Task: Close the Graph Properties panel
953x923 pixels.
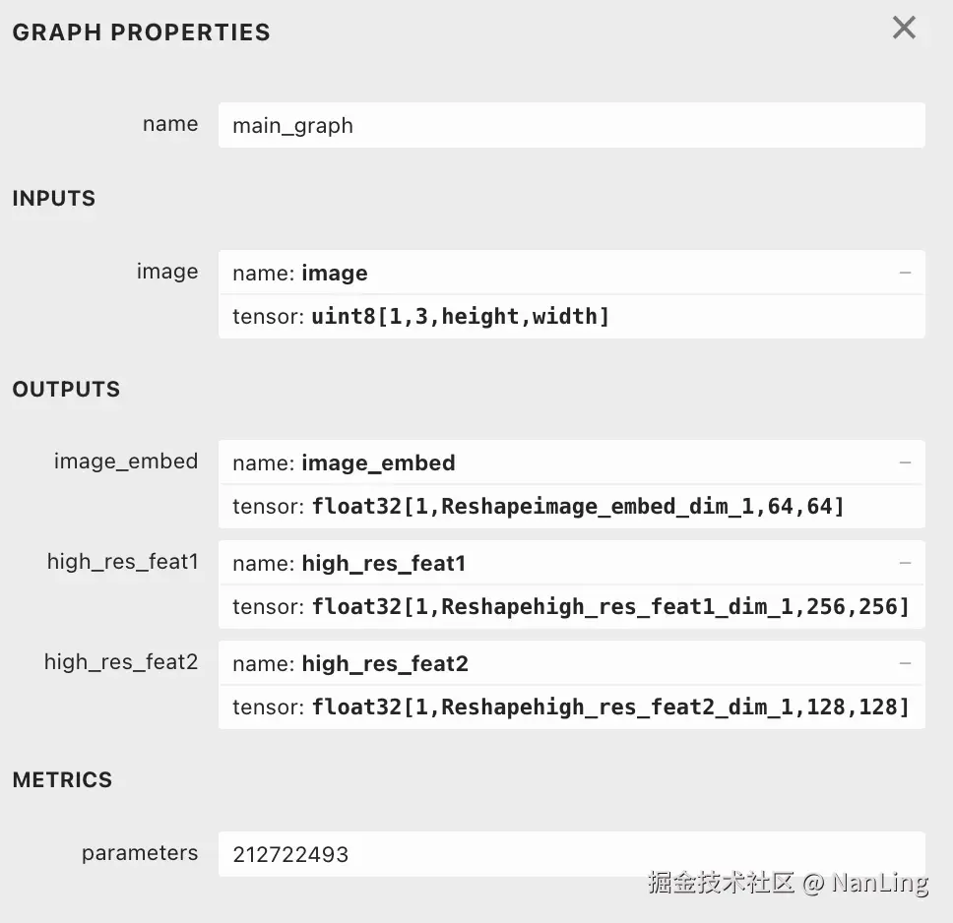Action: [904, 29]
